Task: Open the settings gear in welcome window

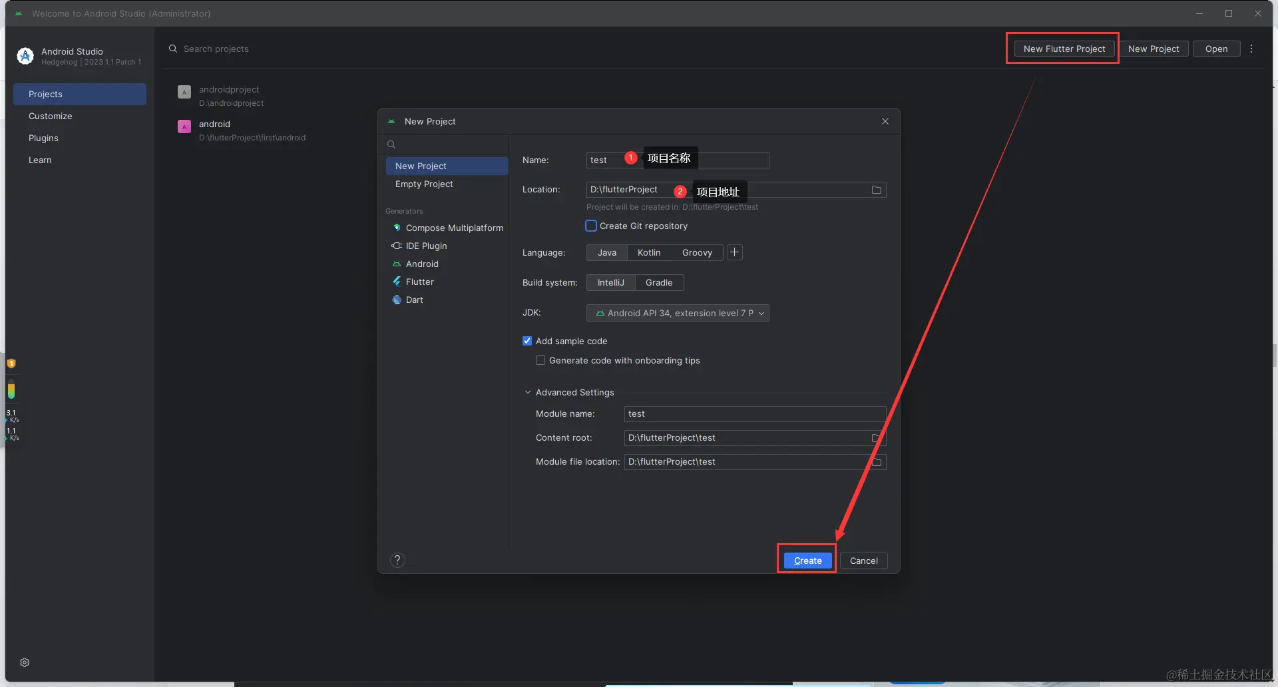Action: tap(25, 662)
